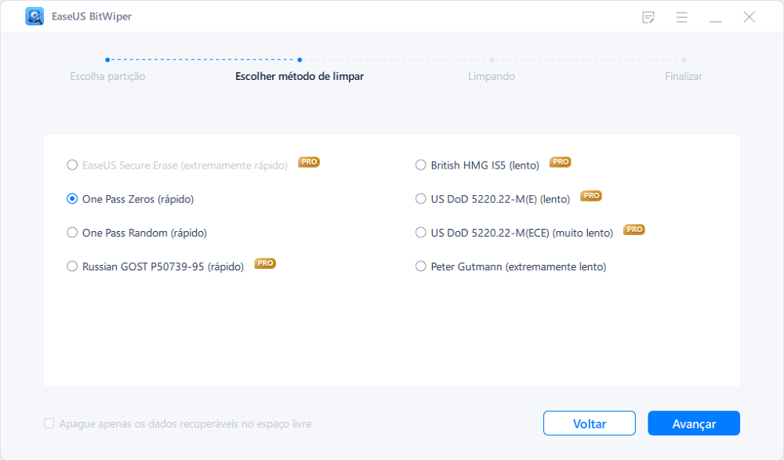Viewport: 784px width, 460px height.
Task: Choose US DoD 5220.22-M(ECE) (muito lento)
Action: 421,233
